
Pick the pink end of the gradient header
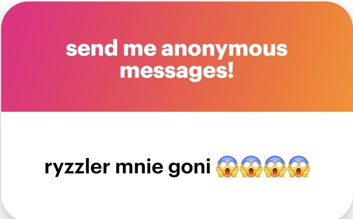(14, 56)
